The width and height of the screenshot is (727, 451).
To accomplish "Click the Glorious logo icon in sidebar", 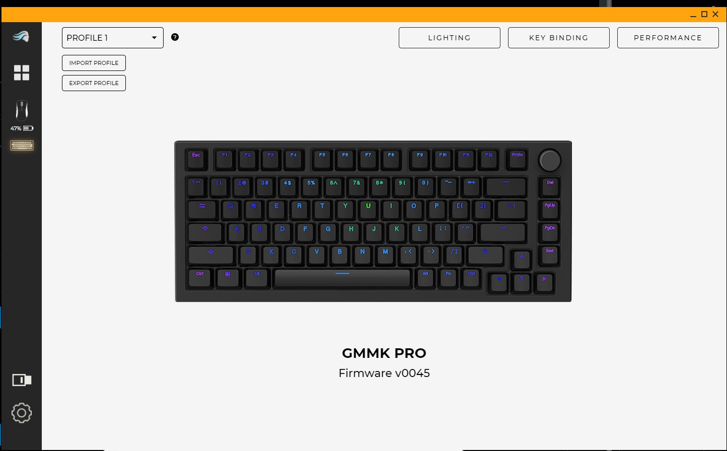I will (x=21, y=37).
